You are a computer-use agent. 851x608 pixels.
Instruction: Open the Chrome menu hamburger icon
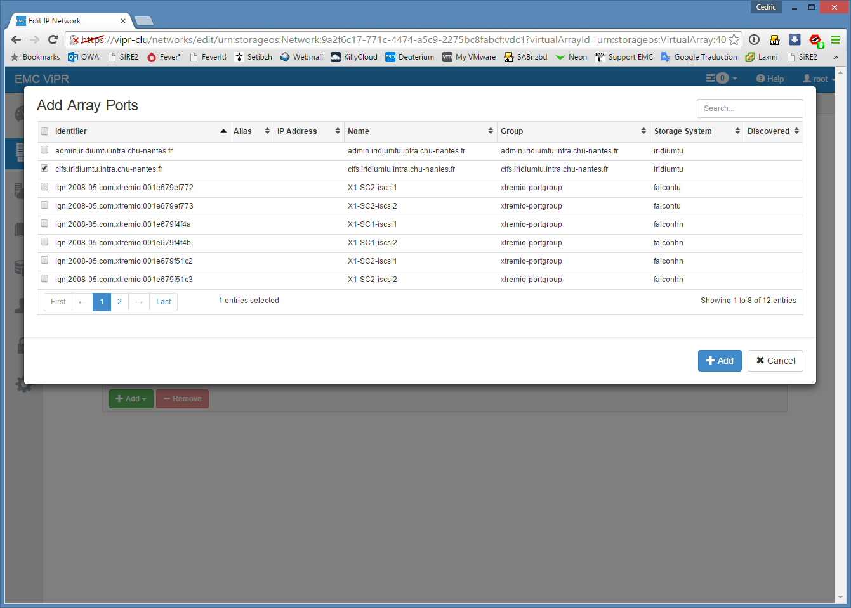[835, 39]
